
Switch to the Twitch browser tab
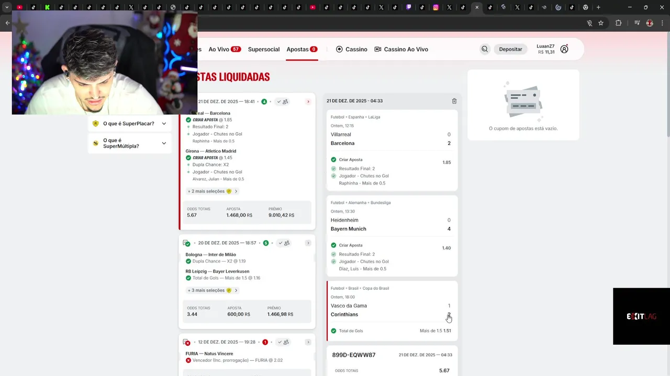click(409, 7)
